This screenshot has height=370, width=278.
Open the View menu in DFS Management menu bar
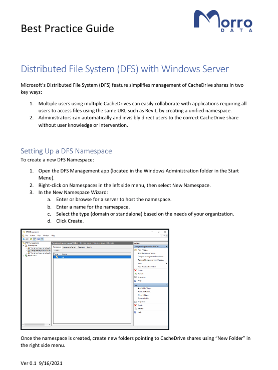(39, 236)
